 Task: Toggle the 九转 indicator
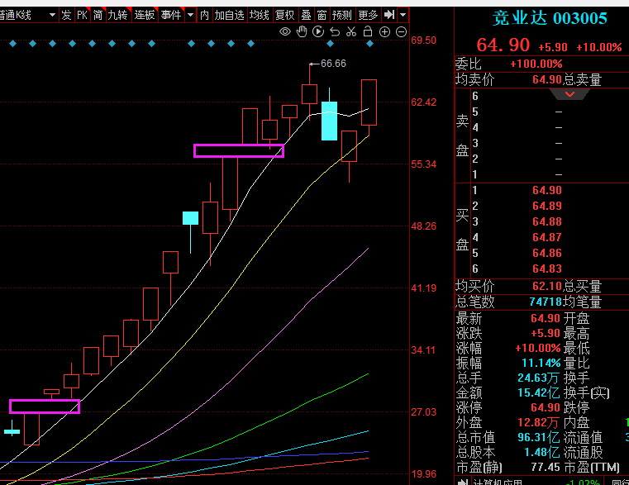coord(117,15)
